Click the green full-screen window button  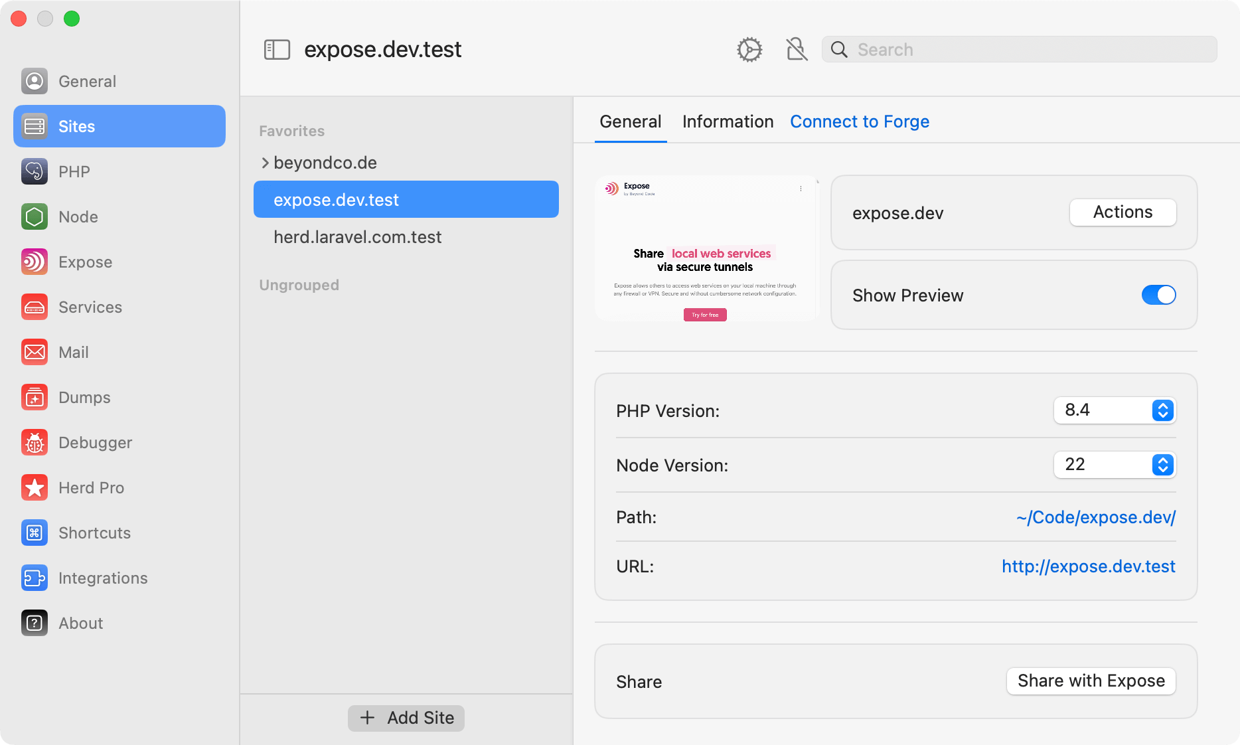click(x=72, y=19)
